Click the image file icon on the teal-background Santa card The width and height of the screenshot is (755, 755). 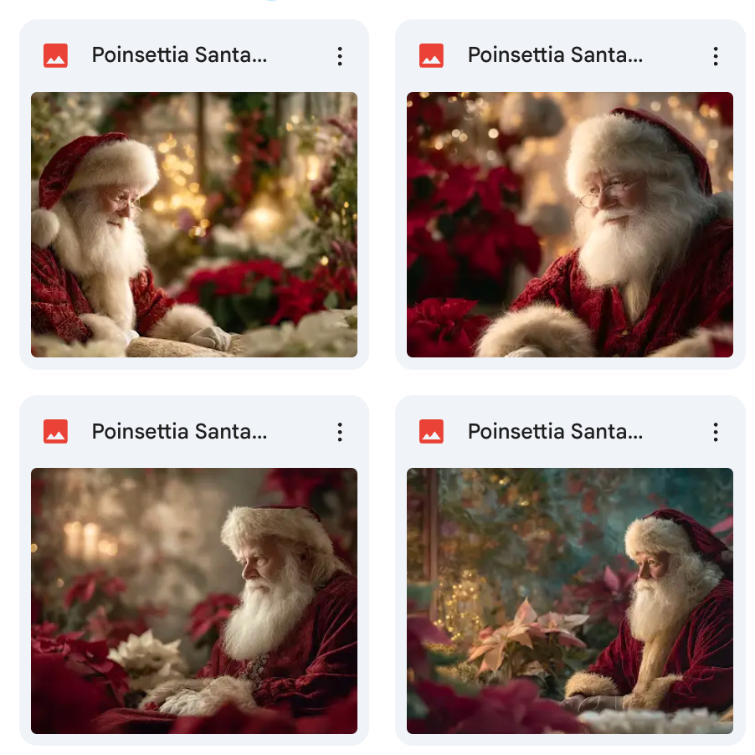coord(431,432)
